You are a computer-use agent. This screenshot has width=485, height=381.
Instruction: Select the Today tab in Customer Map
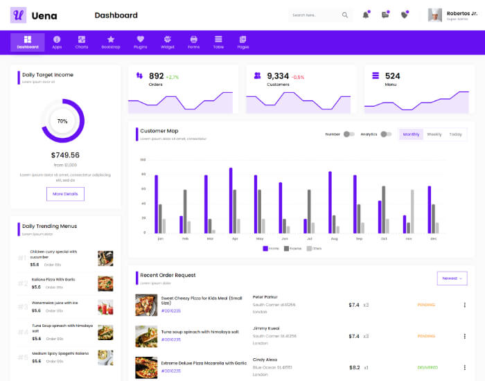tap(455, 134)
